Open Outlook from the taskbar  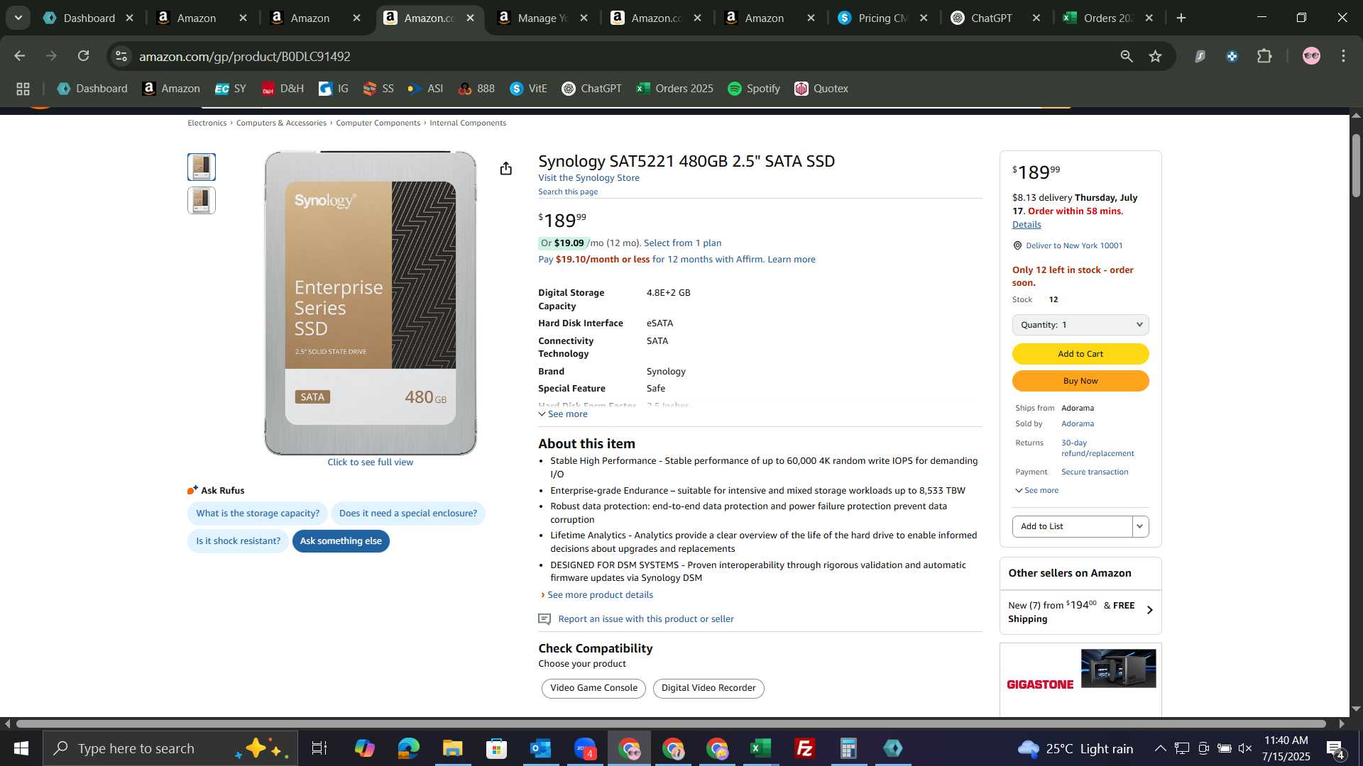point(541,748)
